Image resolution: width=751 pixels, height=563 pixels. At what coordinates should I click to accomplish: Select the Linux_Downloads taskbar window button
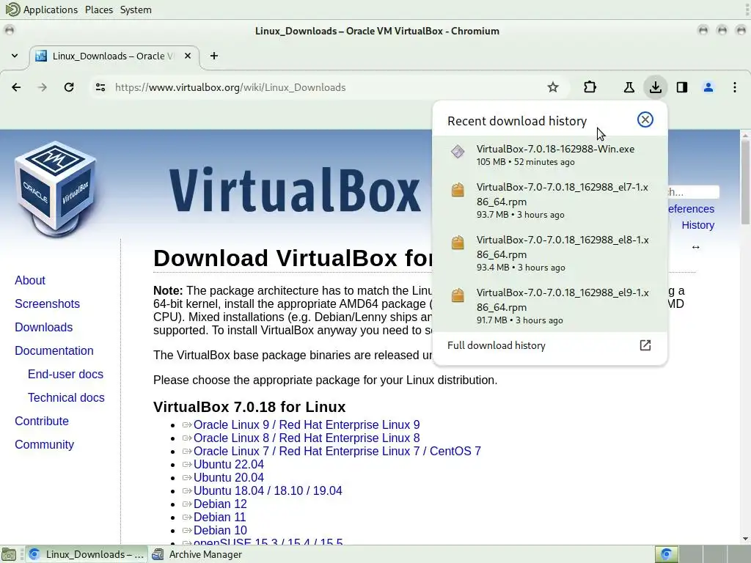click(x=87, y=554)
